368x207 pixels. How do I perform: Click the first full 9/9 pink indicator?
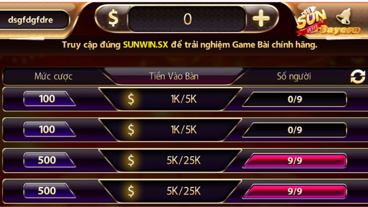(x=295, y=161)
